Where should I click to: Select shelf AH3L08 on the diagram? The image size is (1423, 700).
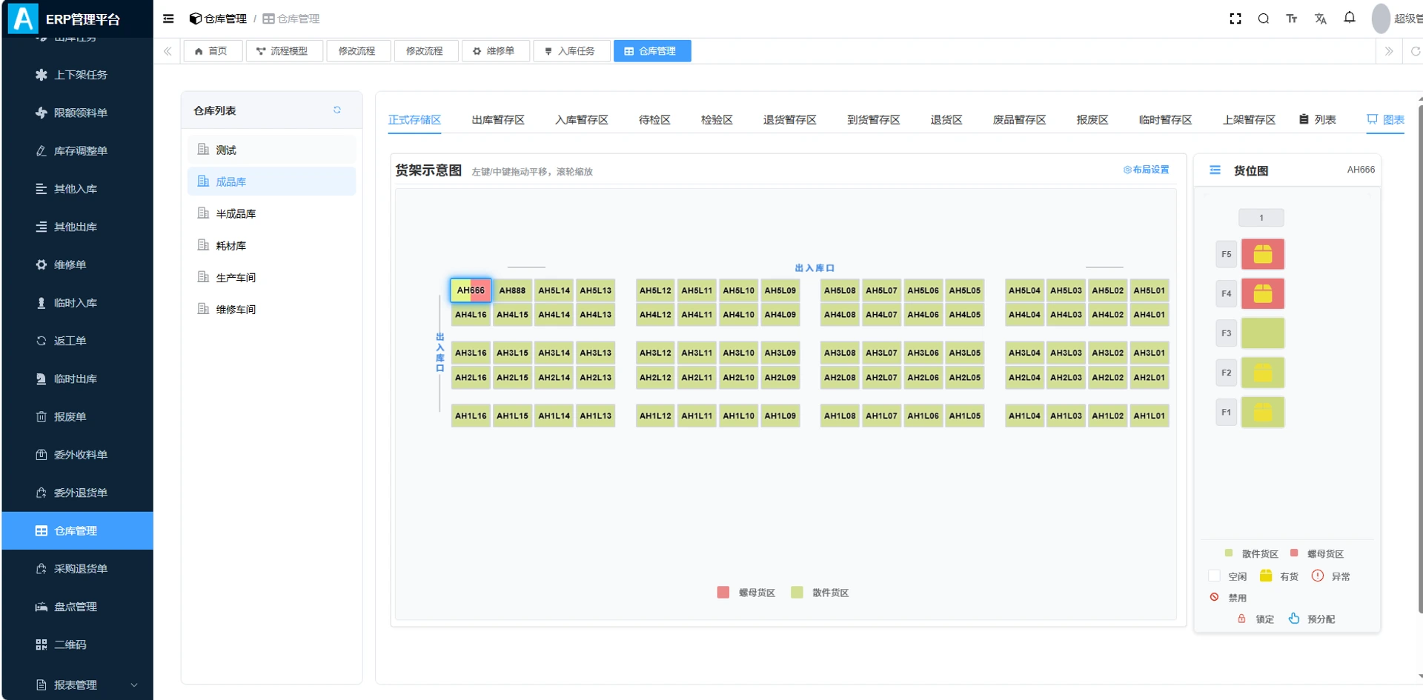840,353
